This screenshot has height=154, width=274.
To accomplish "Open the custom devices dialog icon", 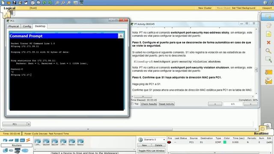I will point(81,3).
